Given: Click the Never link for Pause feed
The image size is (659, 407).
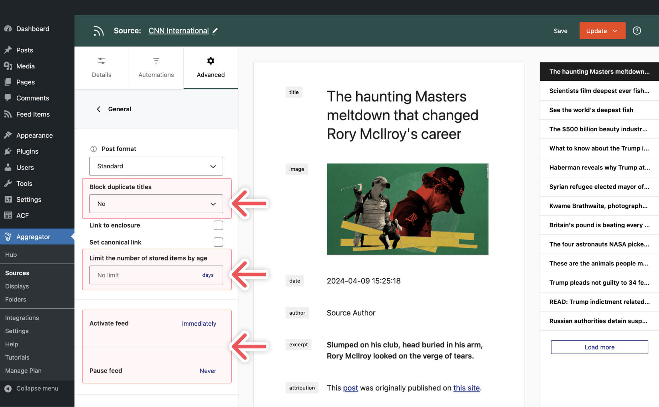Looking at the screenshot, I should tap(208, 371).
